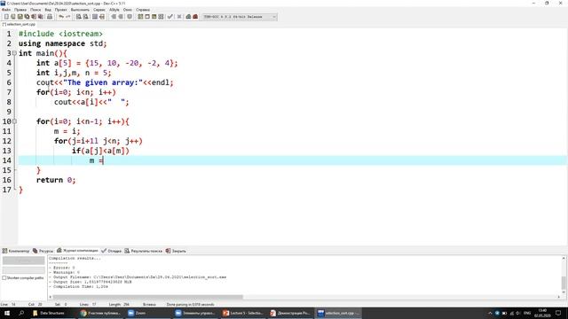Image resolution: width=568 pixels, height=319 pixels.
Task: Click the Compile & Run toolbar icon
Action: tap(154, 17)
